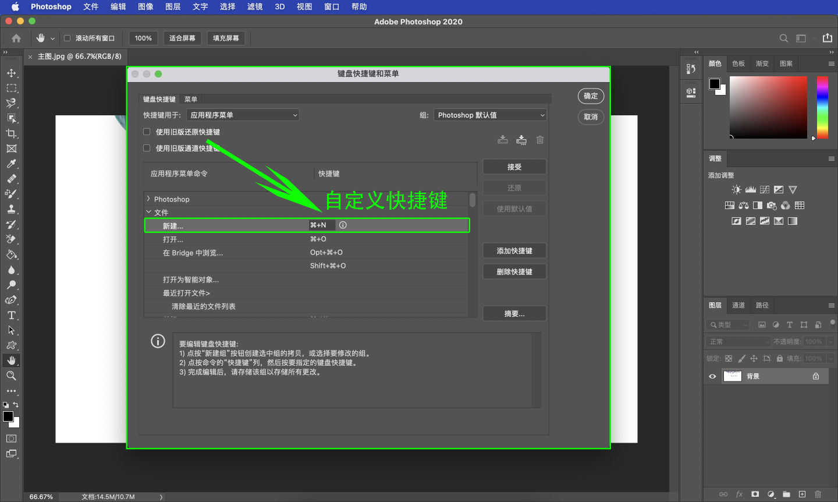Select the Lasso tool
Image resolution: width=838 pixels, height=502 pixels.
(x=11, y=103)
